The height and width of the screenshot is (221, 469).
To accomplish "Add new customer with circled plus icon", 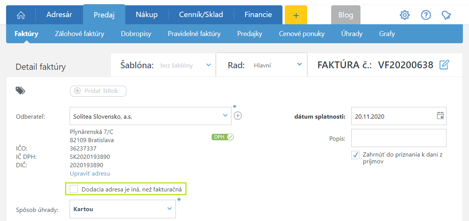I will [x=238, y=116].
